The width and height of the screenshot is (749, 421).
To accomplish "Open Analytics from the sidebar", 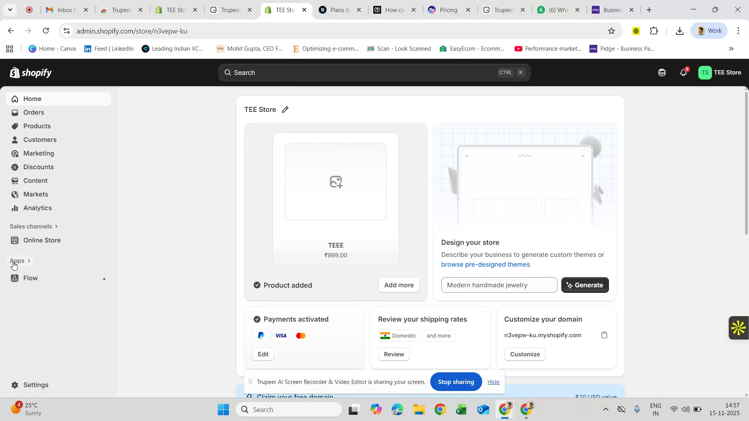I will point(37,208).
